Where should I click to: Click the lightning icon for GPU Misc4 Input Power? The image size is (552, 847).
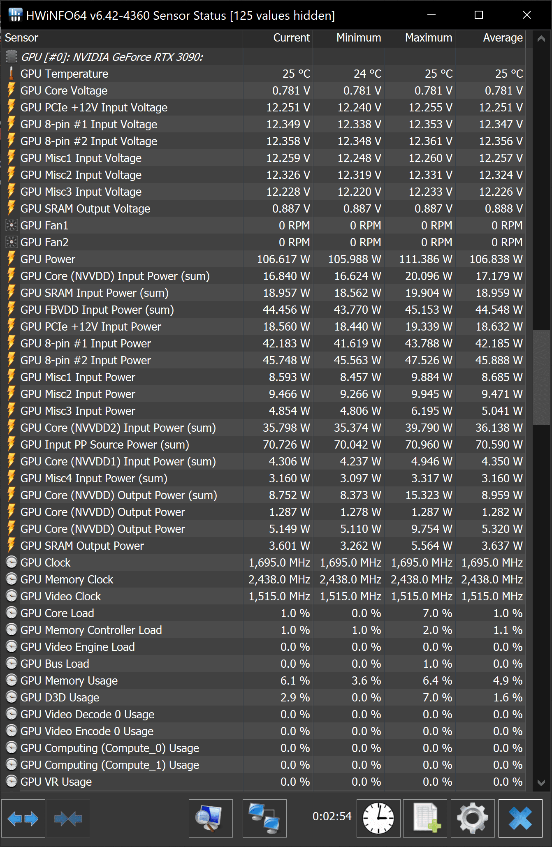click(12, 478)
